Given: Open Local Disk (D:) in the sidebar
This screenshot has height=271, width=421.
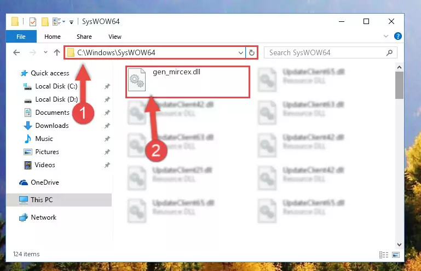Looking at the screenshot, I should pyautogui.click(x=56, y=99).
